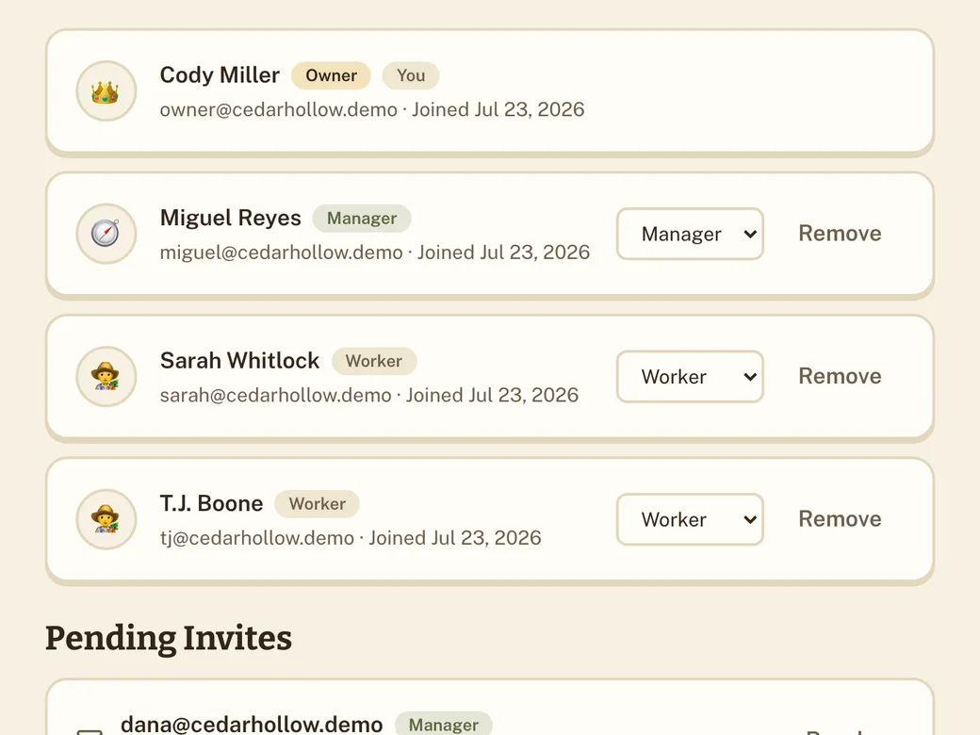Click the Owner badge next to Cody Miller
This screenshot has height=735, width=980.
pos(332,75)
